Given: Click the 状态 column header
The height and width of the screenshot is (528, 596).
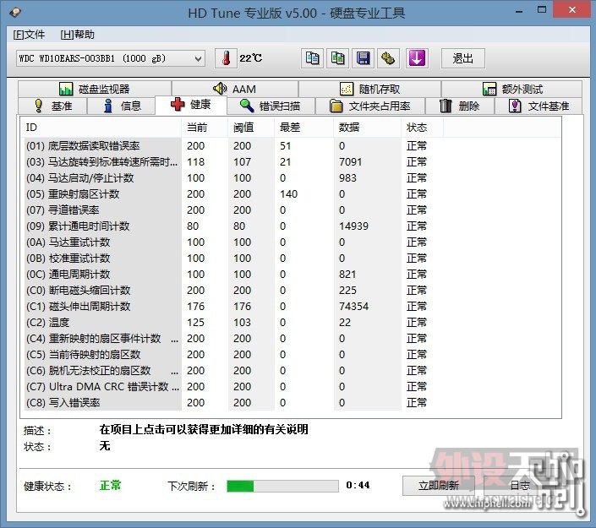Looking at the screenshot, I should click(422, 128).
